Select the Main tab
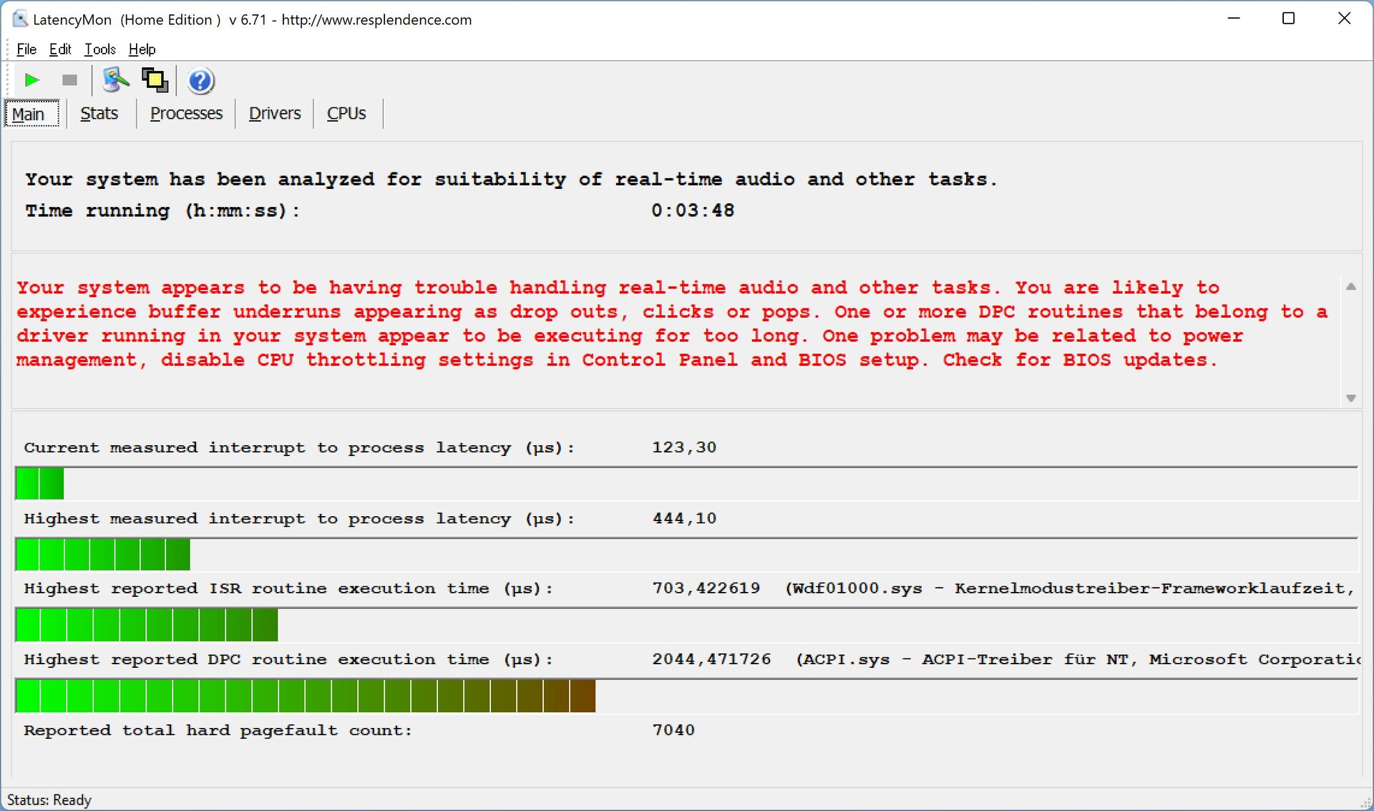 (x=29, y=115)
